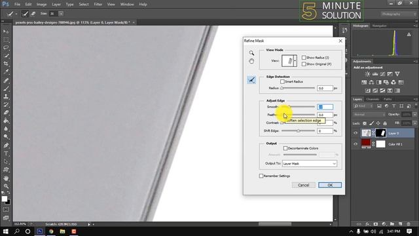Hide the Color Fill 1 layer
Viewport: 419px width, 236px height.
point(355,144)
